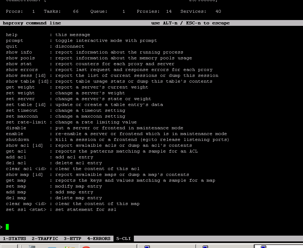Click the 'Services: 40' counter
The image size is (303, 248).
[201, 11]
